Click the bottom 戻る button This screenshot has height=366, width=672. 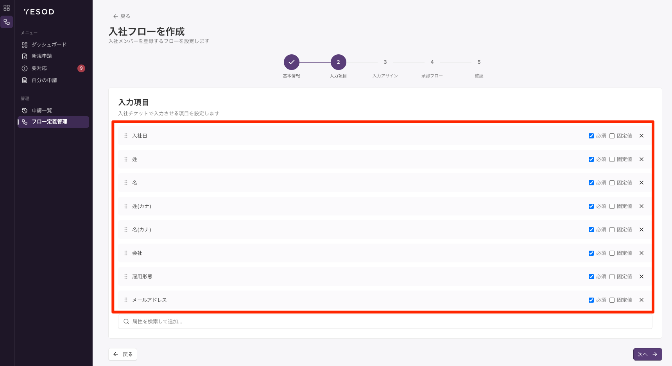pos(123,354)
